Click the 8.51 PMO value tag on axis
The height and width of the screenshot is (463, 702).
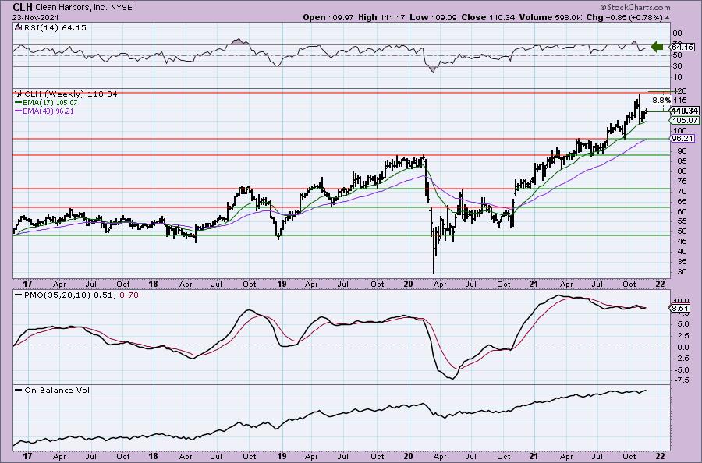pos(680,308)
